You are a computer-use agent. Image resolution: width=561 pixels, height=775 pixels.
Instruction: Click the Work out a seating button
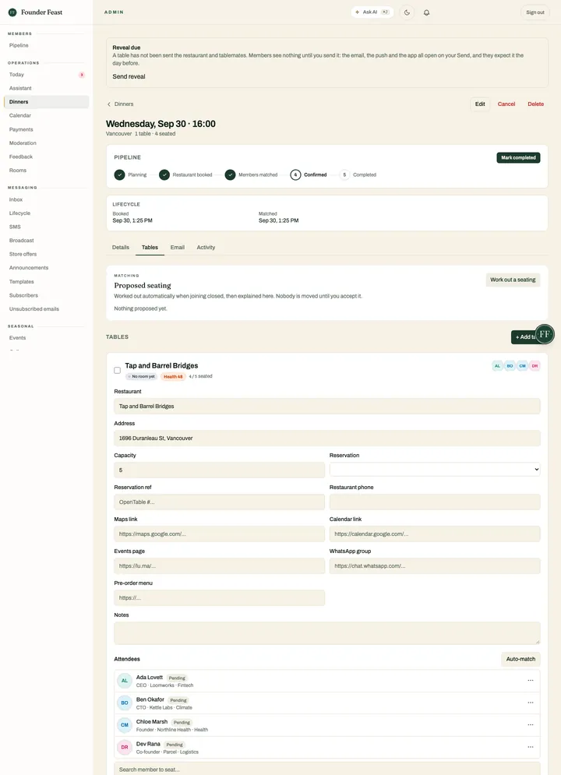pos(513,280)
